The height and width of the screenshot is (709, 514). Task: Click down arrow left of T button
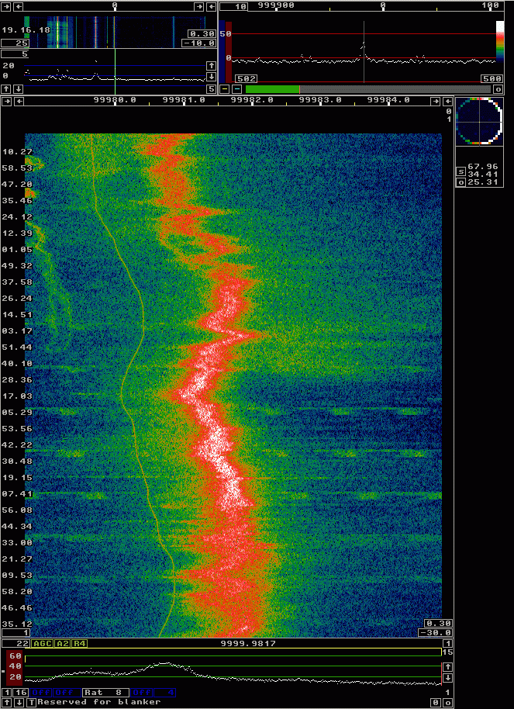pyautogui.click(x=19, y=702)
